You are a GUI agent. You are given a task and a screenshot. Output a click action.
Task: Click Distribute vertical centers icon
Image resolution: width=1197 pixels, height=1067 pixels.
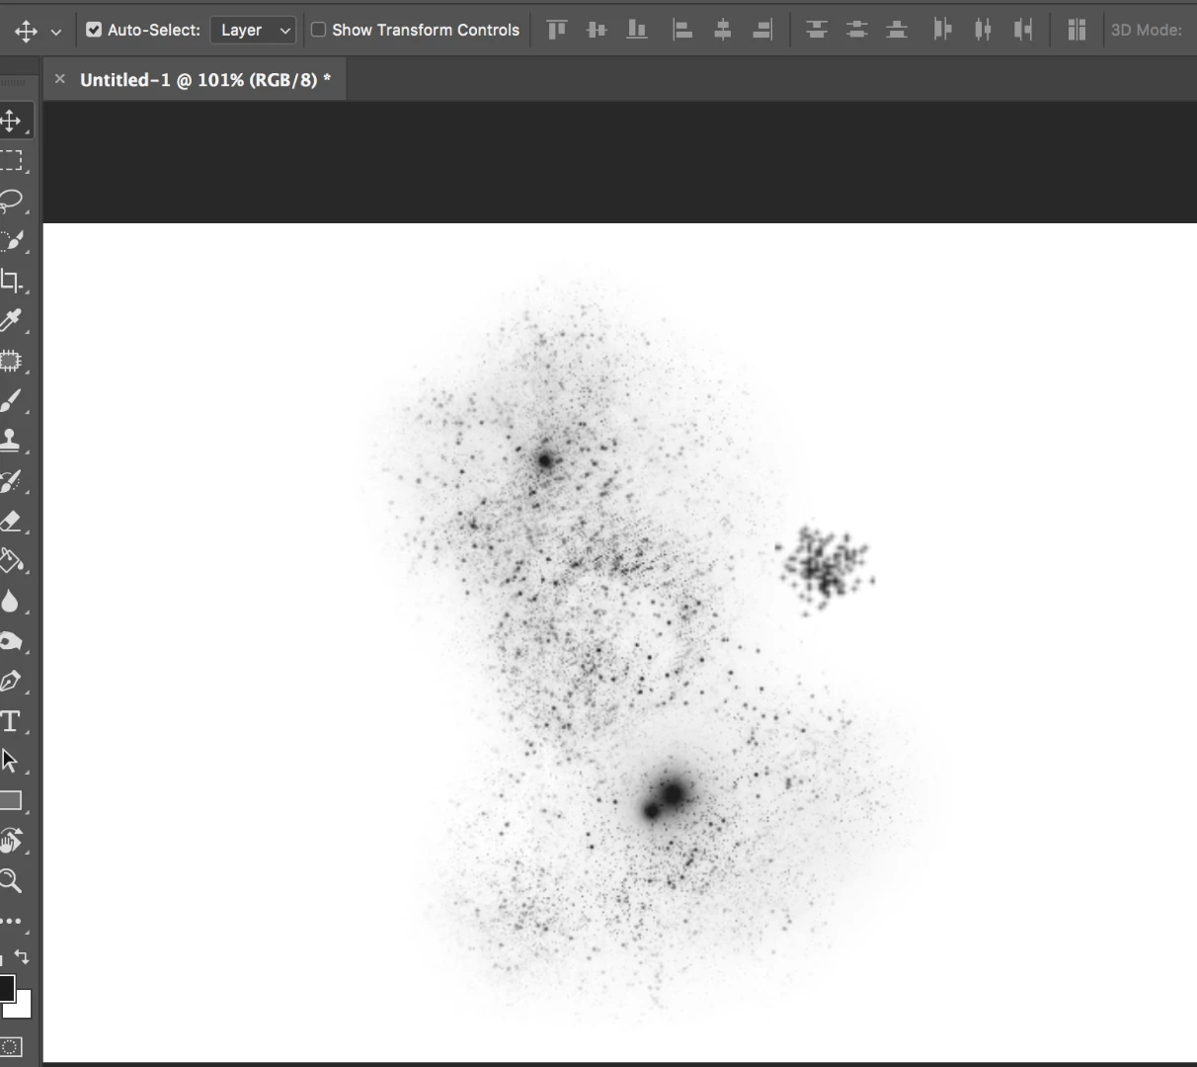click(857, 30)
